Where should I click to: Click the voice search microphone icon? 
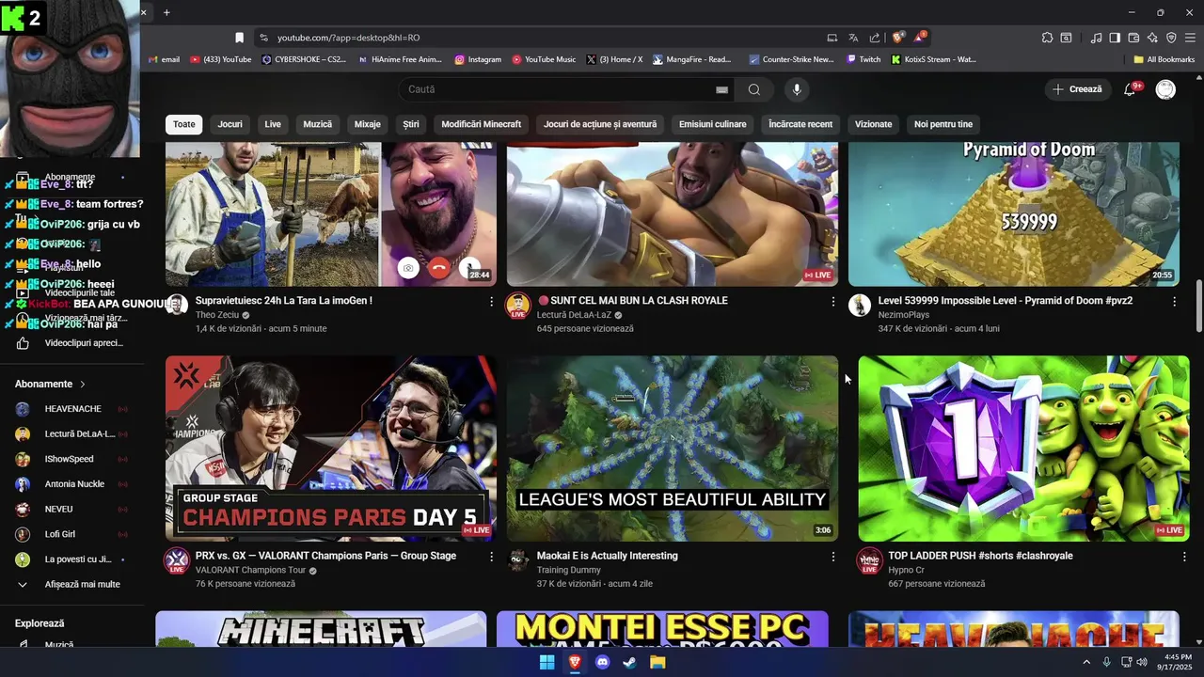coord(797,89)
